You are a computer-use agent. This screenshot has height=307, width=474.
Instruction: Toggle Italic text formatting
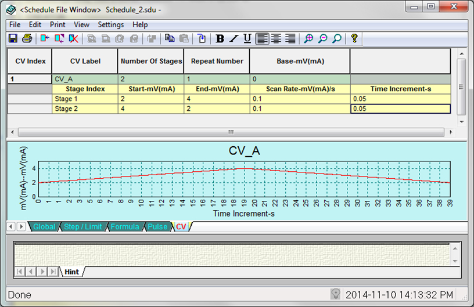(x=234, y=39)
